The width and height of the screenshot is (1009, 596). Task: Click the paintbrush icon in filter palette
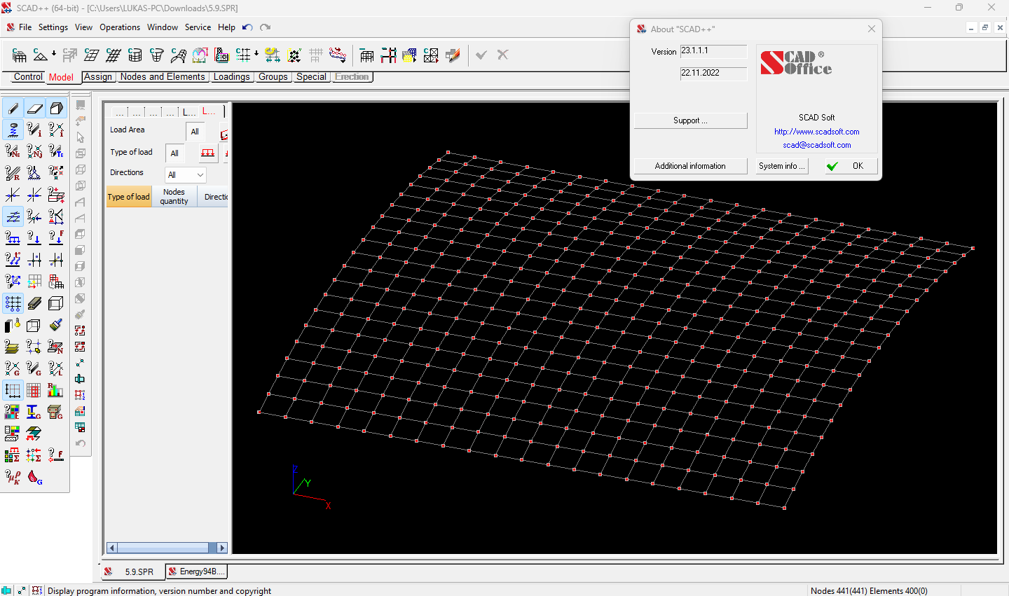(x=56, y=325)
